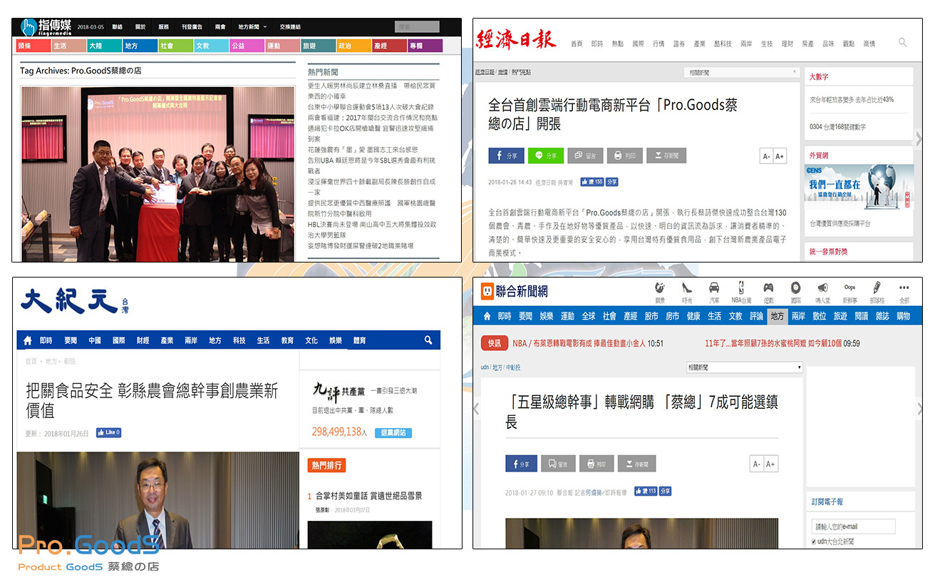Image resolution: width=935 pixels, height=580 pixels.
Task: Click the megaphone 鳴人堂 icon on 聯合新聞網
Action: pos(822,288)
